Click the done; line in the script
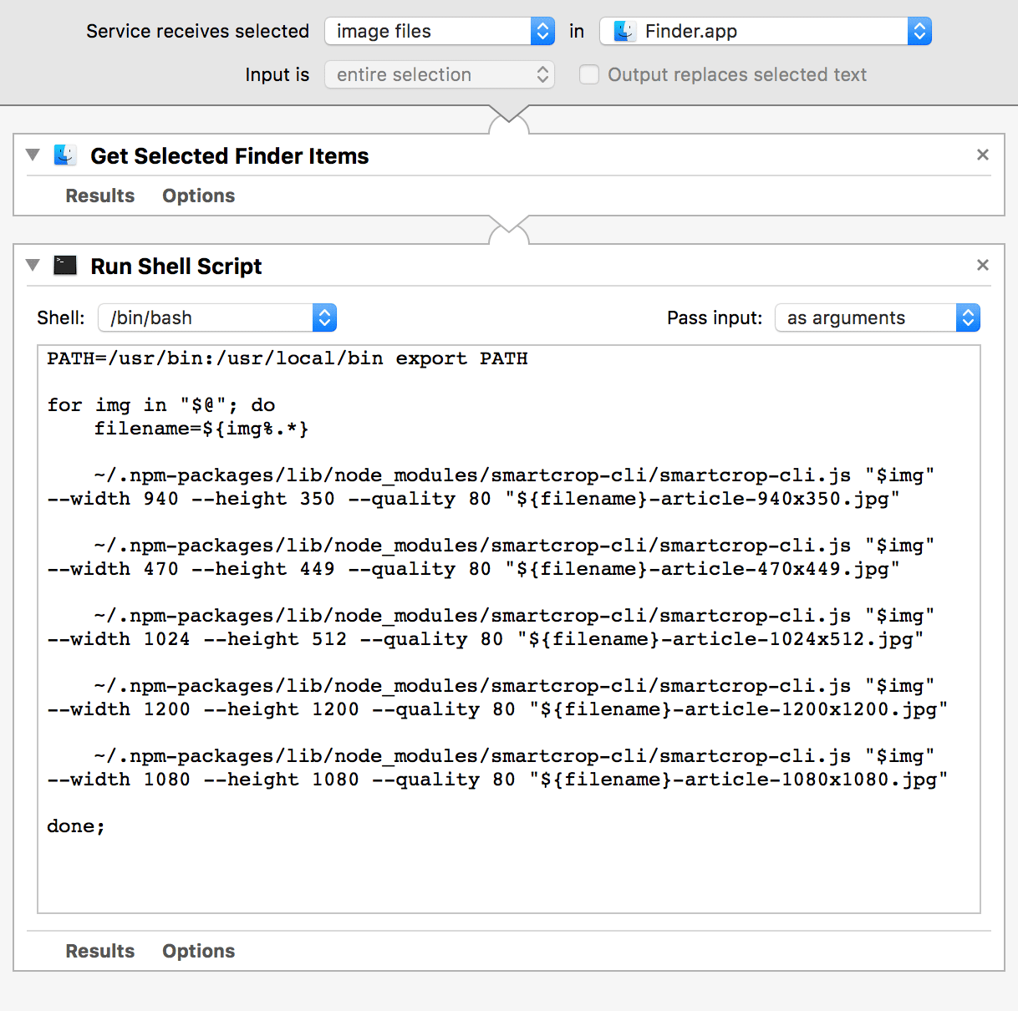The image size is (1018, 1011). click(76, 826)
